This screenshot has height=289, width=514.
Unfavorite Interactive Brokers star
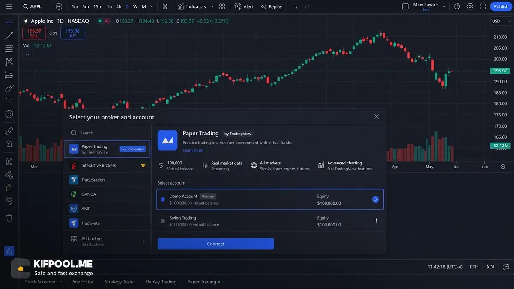pos(143,165)
